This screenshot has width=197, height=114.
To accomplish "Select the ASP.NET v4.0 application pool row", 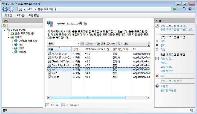I will pyautogui.click(x=99, y=54).
